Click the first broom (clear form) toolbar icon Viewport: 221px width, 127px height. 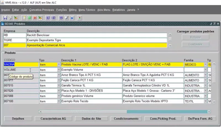point(16,18)
